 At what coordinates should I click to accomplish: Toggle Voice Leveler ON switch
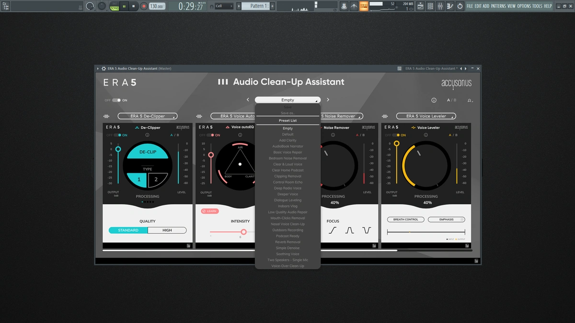(x=395, y=135)
